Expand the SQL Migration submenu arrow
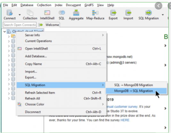The image size is (171, 133). click(103, 85)
